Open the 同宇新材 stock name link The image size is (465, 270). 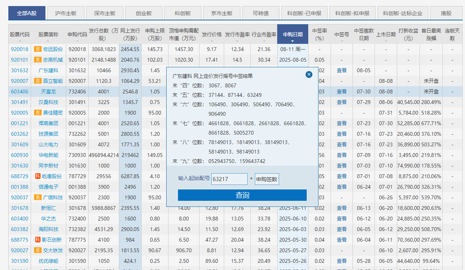coord(48,166)
